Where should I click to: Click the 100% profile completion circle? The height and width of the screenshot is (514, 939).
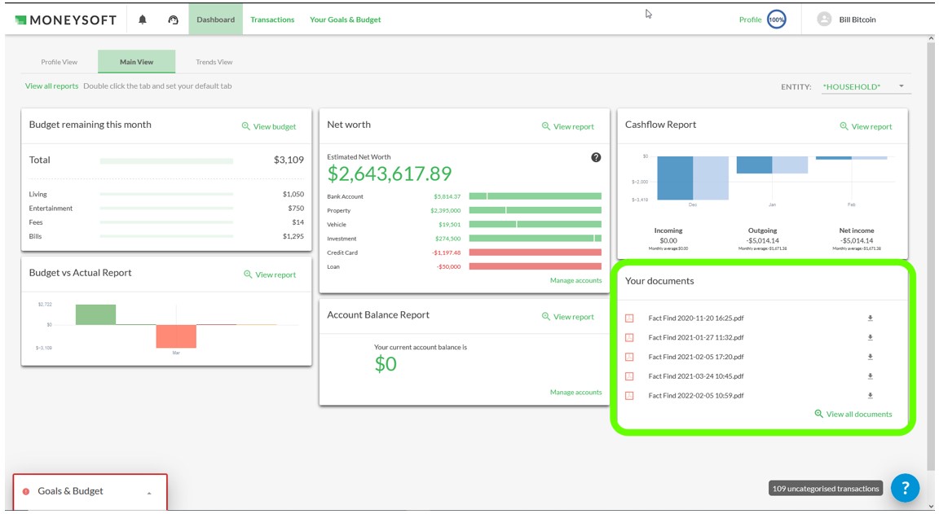(777, 20)
